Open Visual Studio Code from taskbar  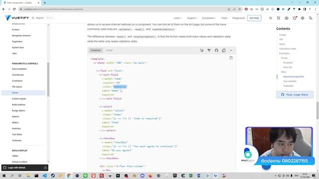[44, 176]
